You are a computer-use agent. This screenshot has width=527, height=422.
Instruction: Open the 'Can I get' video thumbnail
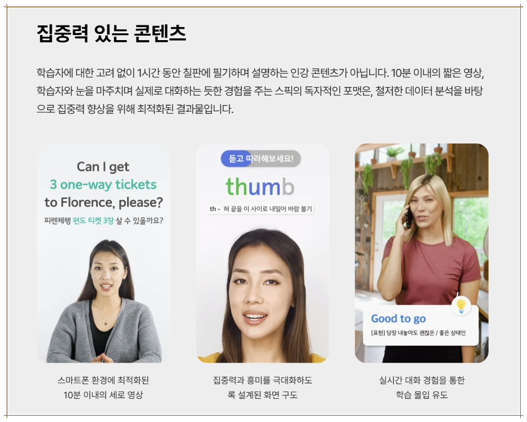(103, 253)
